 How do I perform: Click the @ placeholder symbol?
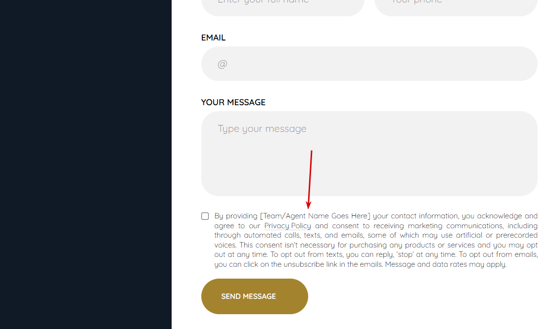[x=222, y=64]
